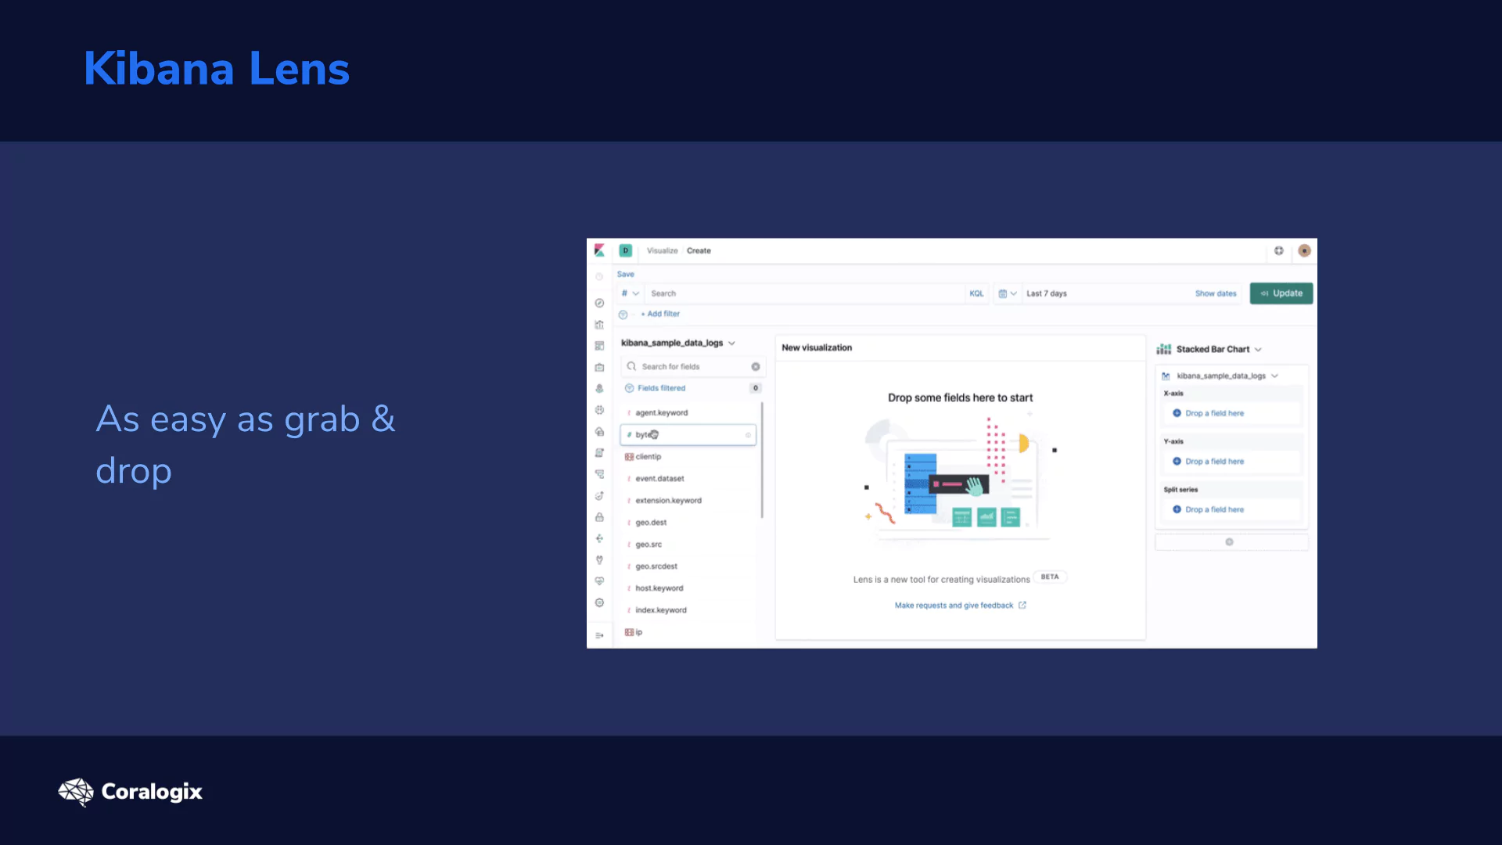The image size is (1502, 845).
Task: Click the fields filtered count badge
Action: click(756, 388)
